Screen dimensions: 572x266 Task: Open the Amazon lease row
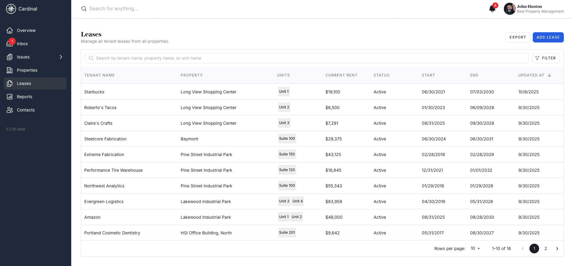click(322, 217)
